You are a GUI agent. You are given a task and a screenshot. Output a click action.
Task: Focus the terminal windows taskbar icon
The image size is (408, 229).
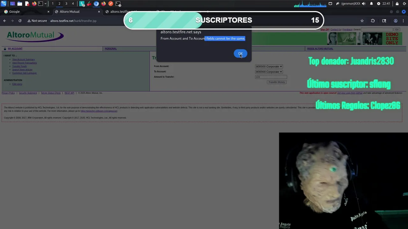[x=118, y=4]
